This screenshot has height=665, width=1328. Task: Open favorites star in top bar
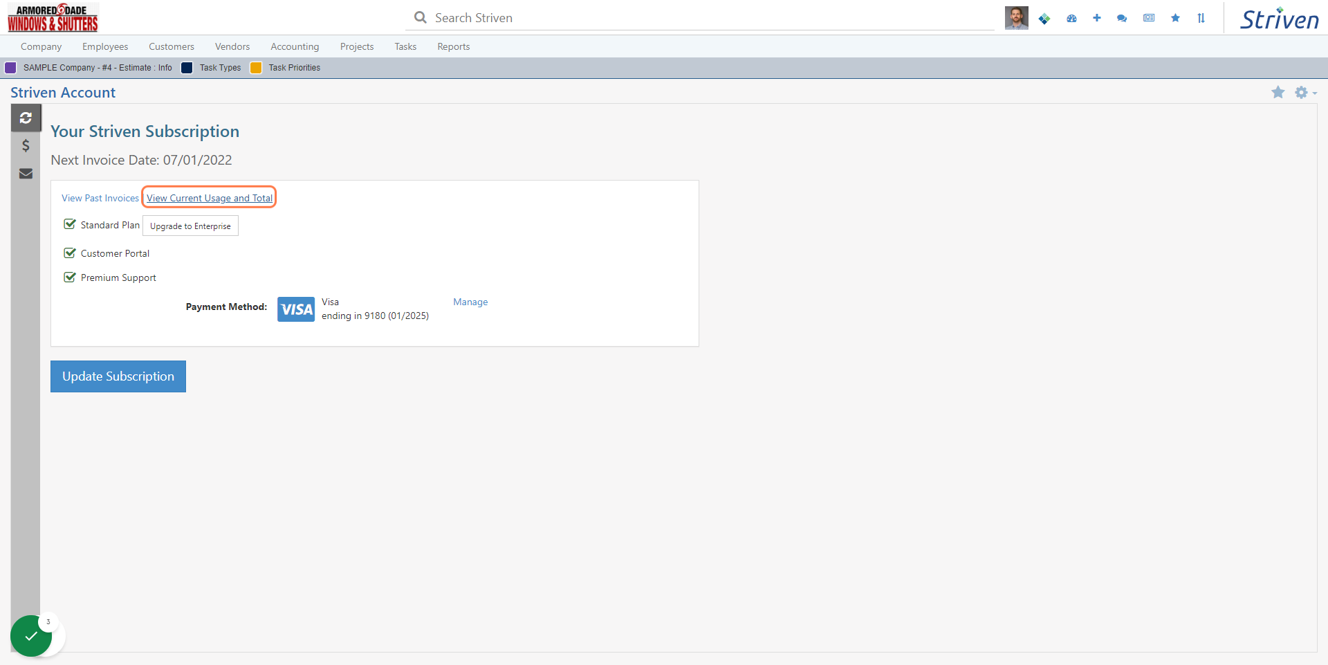pos(1175,18)
